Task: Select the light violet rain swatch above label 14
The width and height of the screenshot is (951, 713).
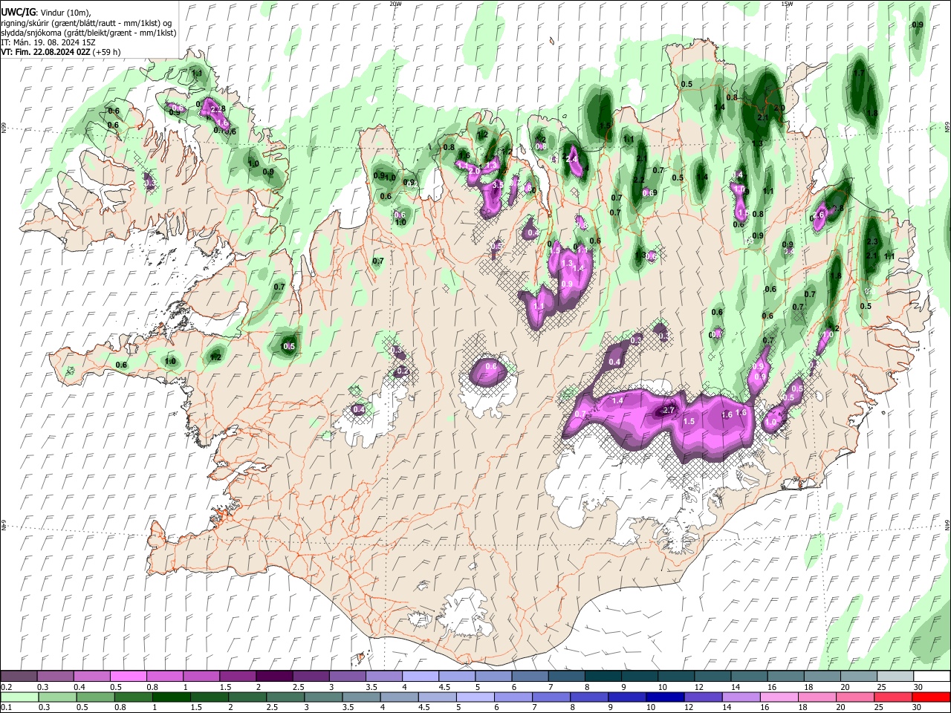Action: (x=740, y=697)
